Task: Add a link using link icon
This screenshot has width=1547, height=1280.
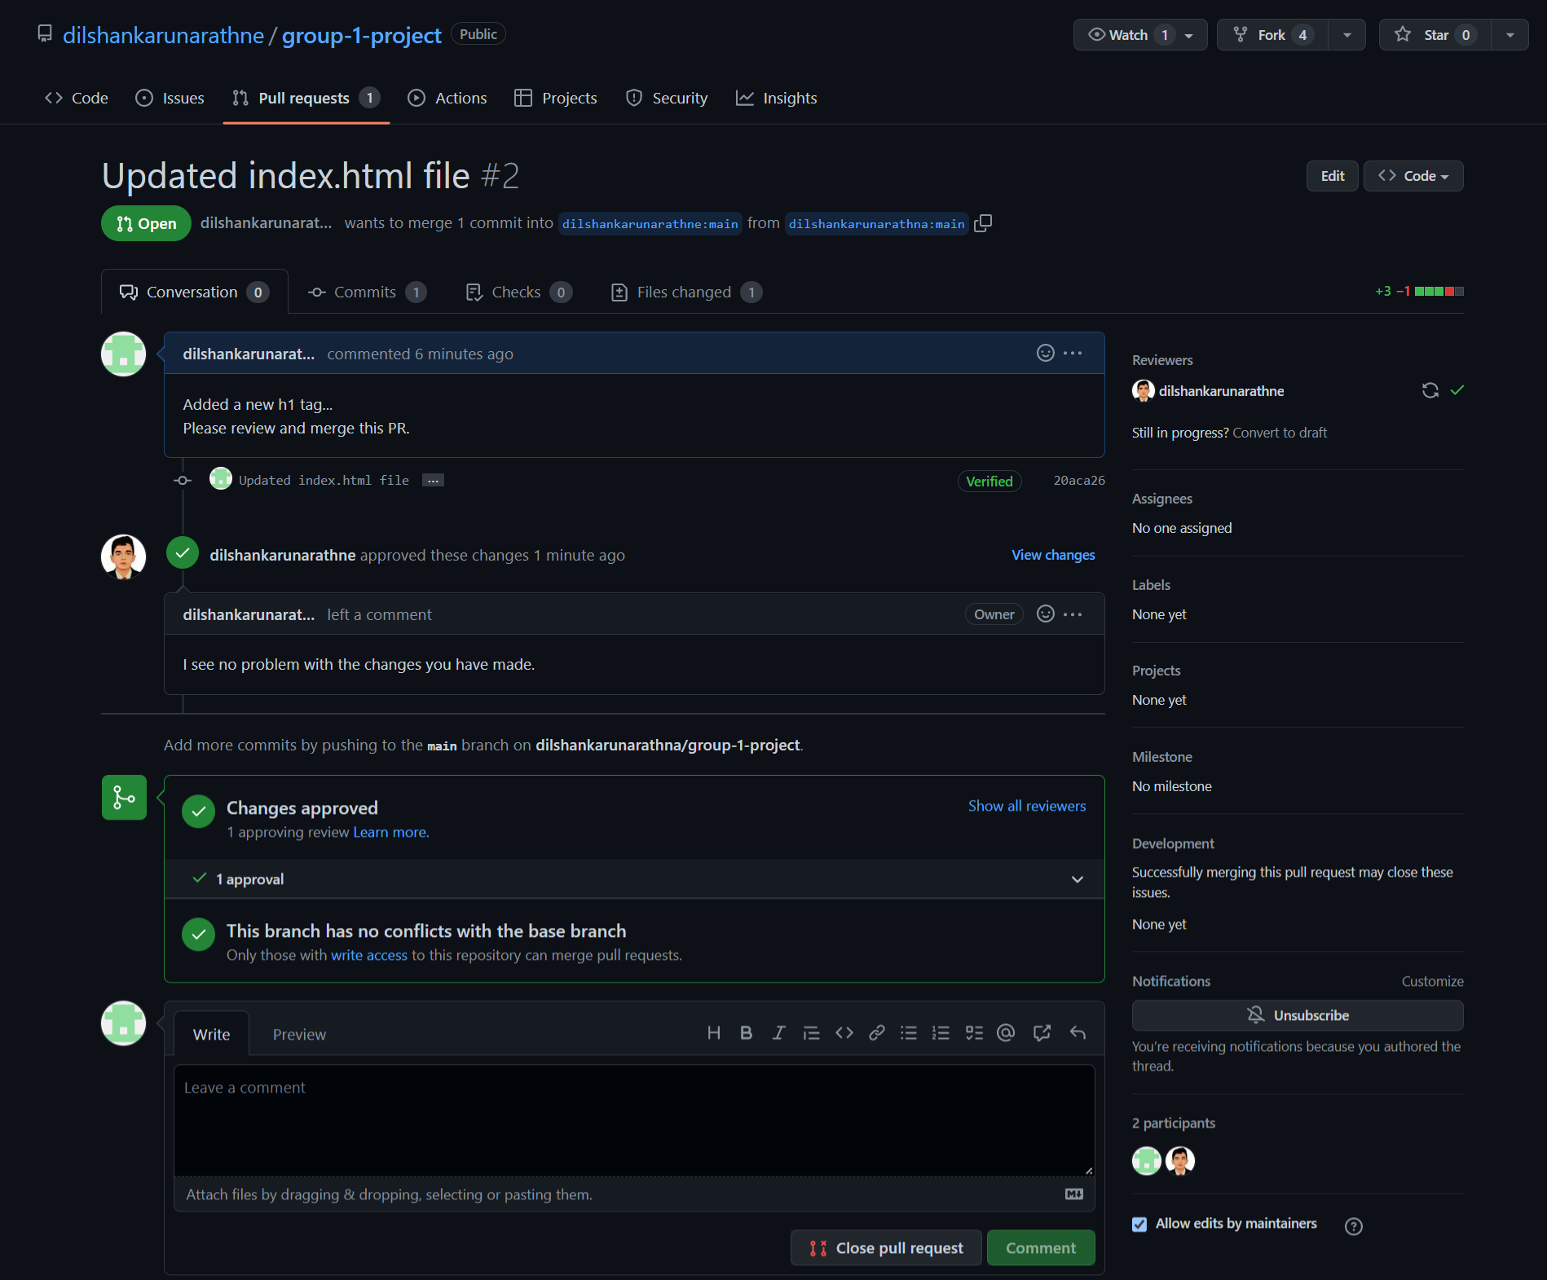Action: point(877,1033)
